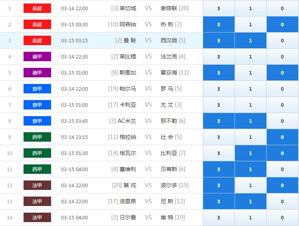Select 0 for 莱比锡 vs 法兰克
This screenshot has width=299, height=226.
(x=282, y=56)
